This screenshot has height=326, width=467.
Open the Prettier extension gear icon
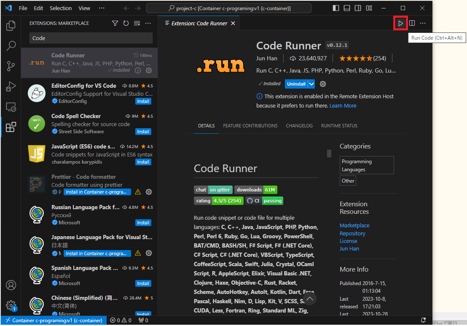149,192
